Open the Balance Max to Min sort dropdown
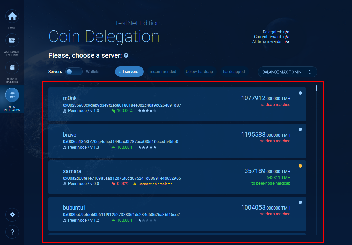The image size is (352, 245). pos(287,72)
